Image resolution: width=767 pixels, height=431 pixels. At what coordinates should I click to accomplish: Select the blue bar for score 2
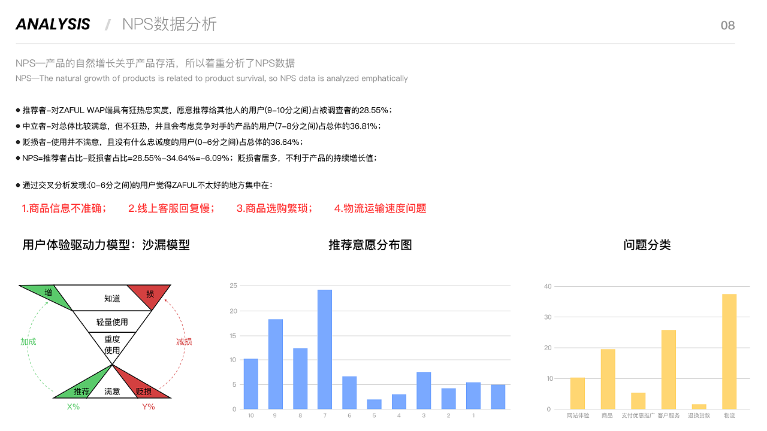pos(448,399)
